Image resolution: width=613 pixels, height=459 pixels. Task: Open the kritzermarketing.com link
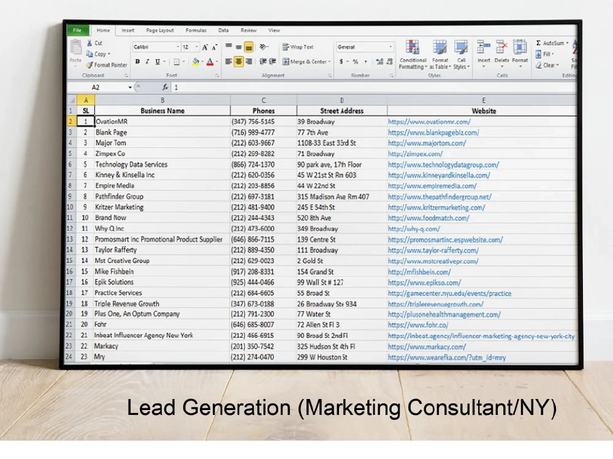[436, 207]
